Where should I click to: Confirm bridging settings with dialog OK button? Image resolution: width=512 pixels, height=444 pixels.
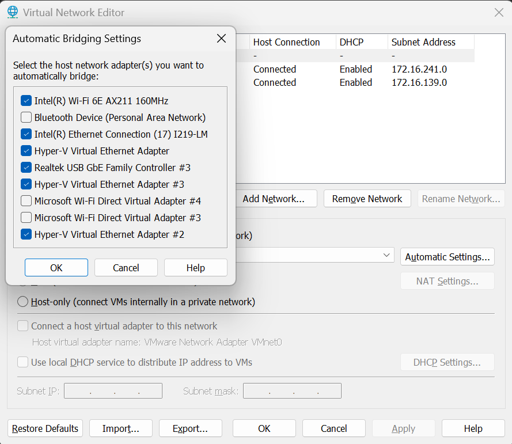56,268
